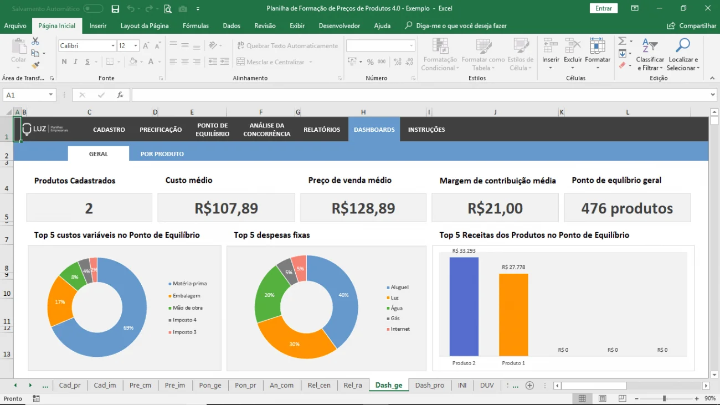Switch to the Exibir ribbon tab
This screenshot has height=405, width=720.
pyautogui.click(x=297, y=25)
